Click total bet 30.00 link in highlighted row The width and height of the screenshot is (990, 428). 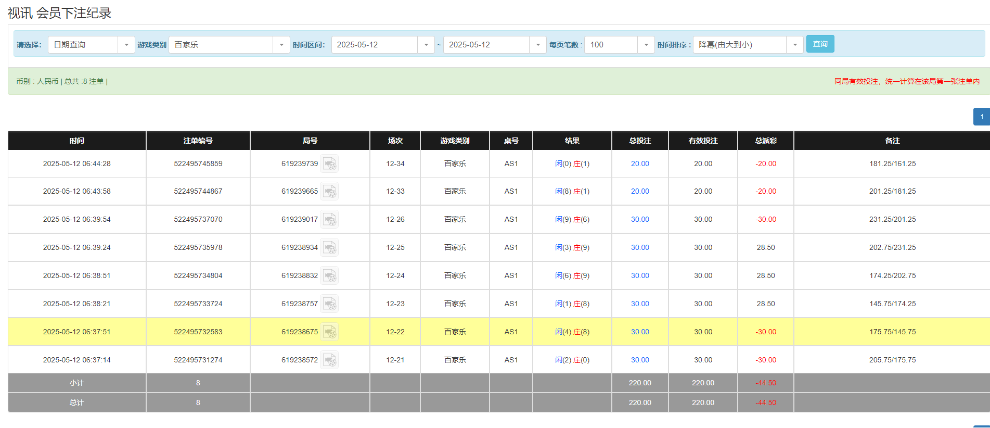639,332
